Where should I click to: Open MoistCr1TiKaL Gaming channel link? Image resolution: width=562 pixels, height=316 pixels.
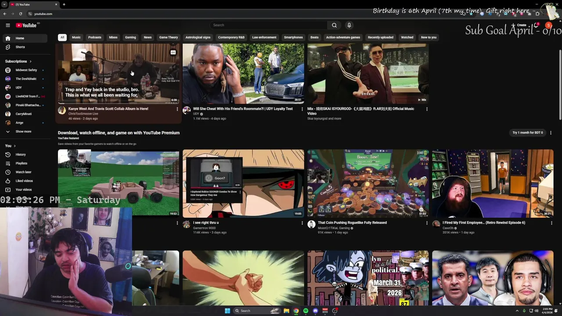click(x=334, y=228)
